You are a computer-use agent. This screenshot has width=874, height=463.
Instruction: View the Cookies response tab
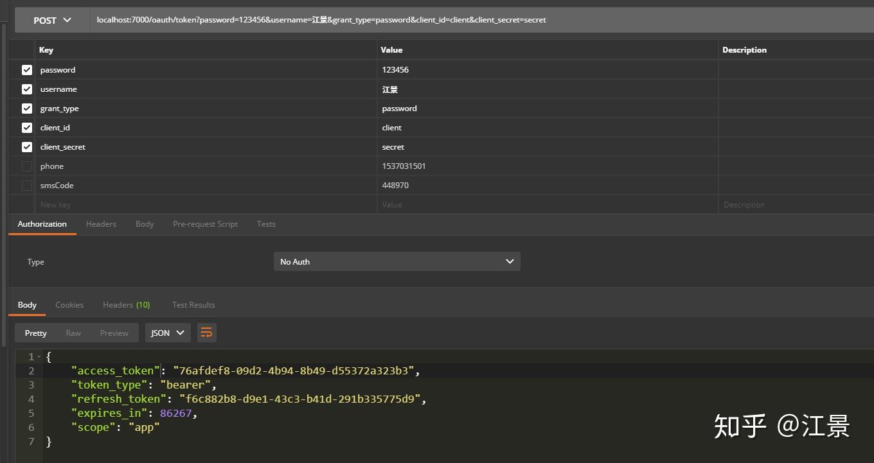tap(69, 304)
